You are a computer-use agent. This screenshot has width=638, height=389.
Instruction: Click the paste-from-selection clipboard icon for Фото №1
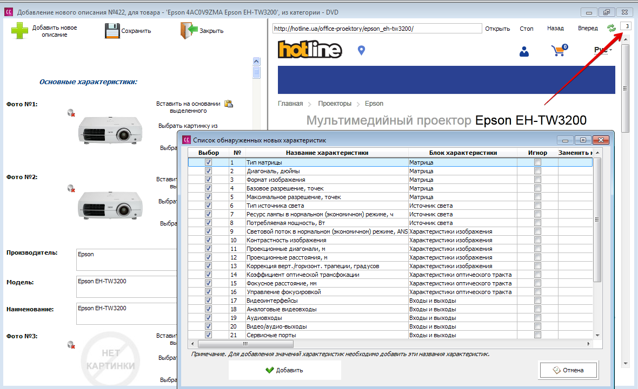(229, 104)
